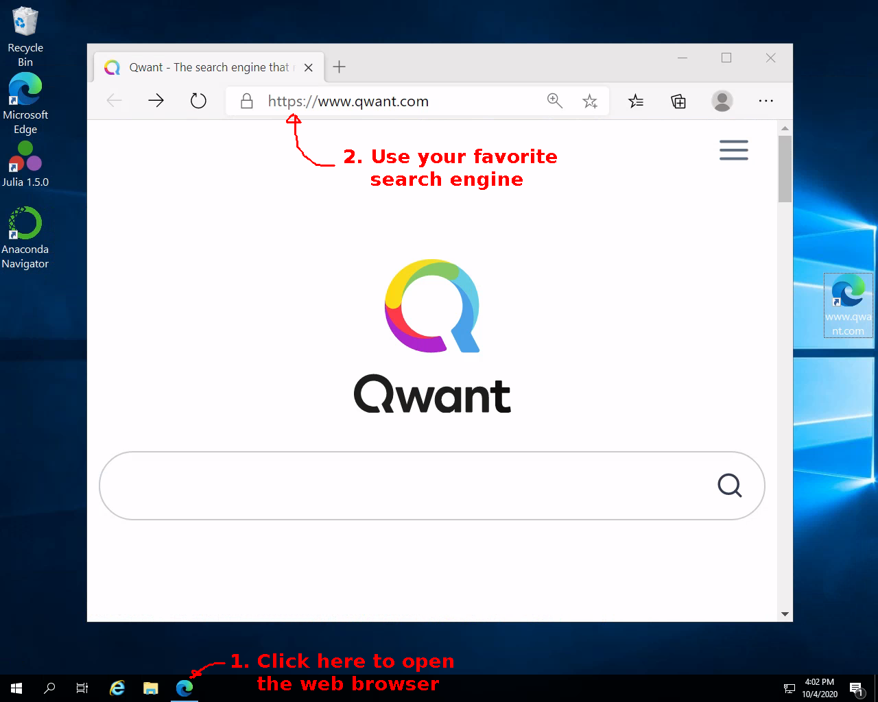878x702 pixels.
Task: Click the URL https://www.qwant.com in address bar
Action: coord(348,101)
